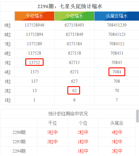Click cell value 627158493
Image resolution: width=139 pixels, height=156 pixels.
[x=74, y=25]
